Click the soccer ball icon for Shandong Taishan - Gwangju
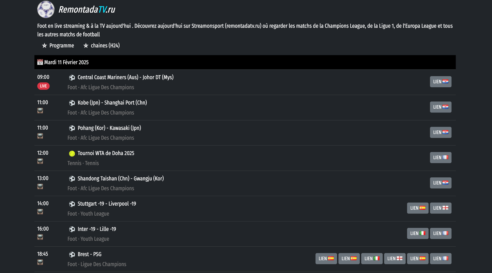The width and height of the screenshot is (492, 273). (72, 179)
